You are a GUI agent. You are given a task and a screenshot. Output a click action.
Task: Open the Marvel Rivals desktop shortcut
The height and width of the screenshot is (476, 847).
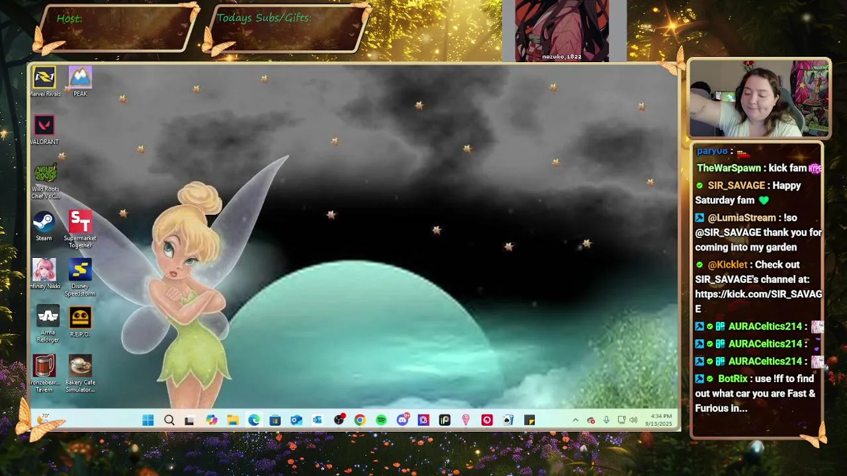coord(45,82)
